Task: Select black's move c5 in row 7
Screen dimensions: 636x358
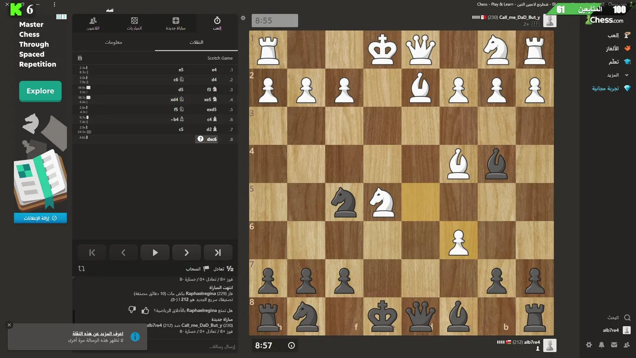Action: point(181,129)
